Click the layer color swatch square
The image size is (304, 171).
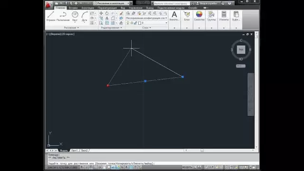[140, 23]
